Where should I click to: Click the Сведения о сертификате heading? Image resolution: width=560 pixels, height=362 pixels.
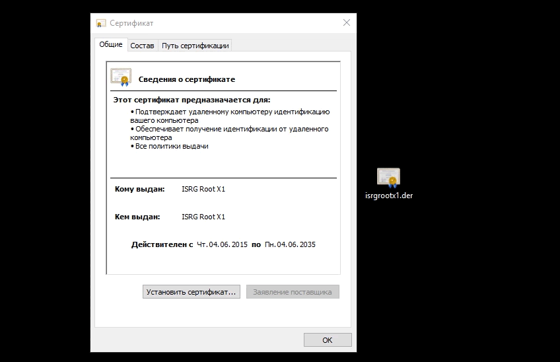pos(187,79)
